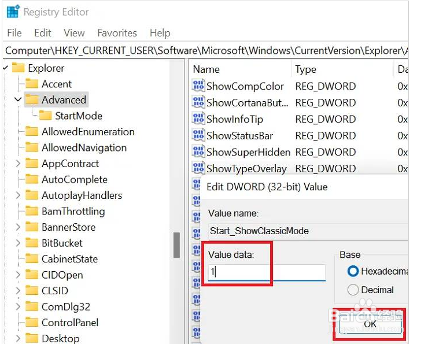Expand the CLSID key
Image resolution: width=428 pixels, height=344 pixels.
click(x=18, y=291)
